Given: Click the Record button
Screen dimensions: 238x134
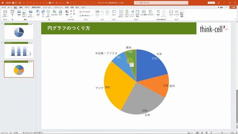Looking at the screenshot, I should tap(221, 7).
